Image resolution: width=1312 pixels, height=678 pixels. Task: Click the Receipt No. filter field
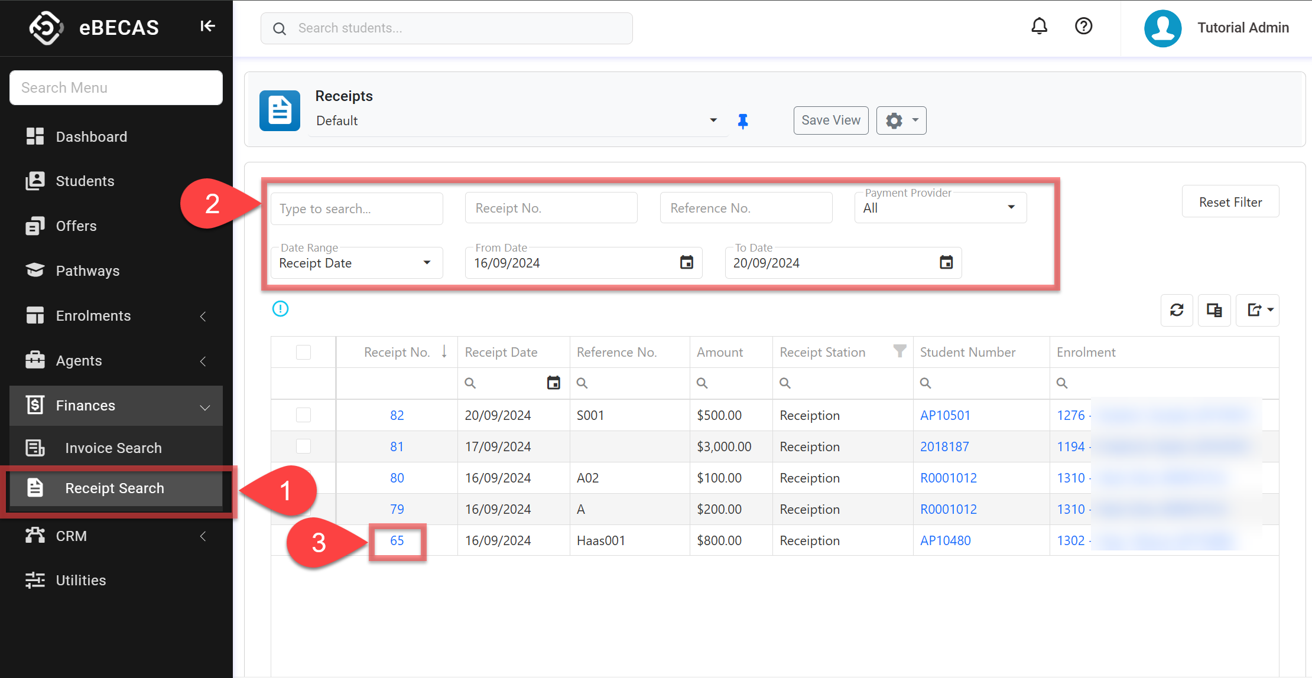click(x=551, y=208)
